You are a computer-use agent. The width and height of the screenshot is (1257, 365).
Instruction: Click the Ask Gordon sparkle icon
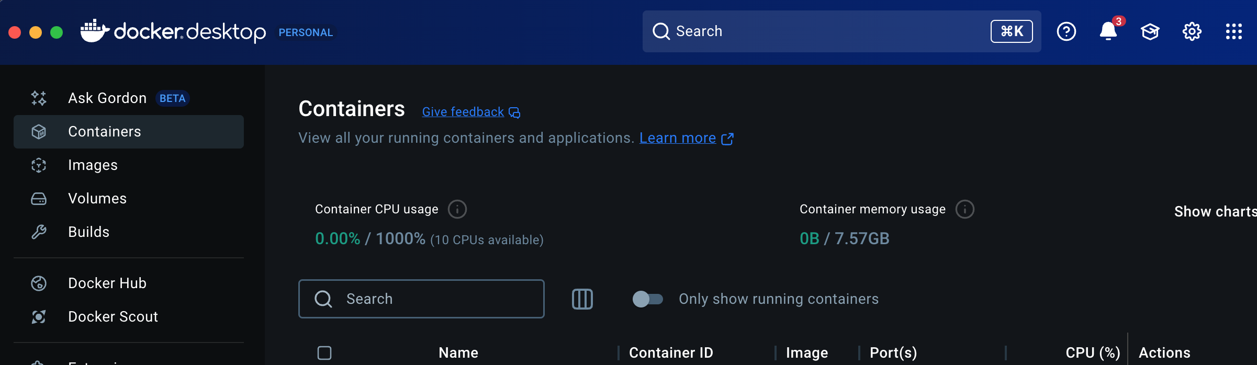[x=39, y=98]
